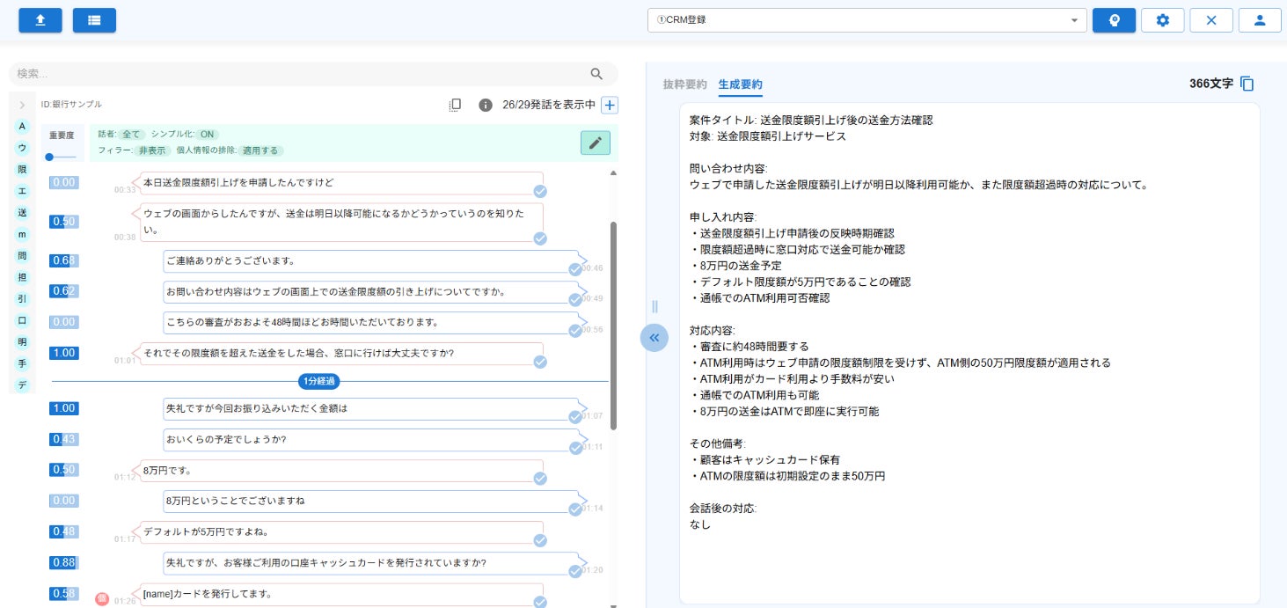
Task: Click the フィラー '非表示' chip
Action: (152, 150)
